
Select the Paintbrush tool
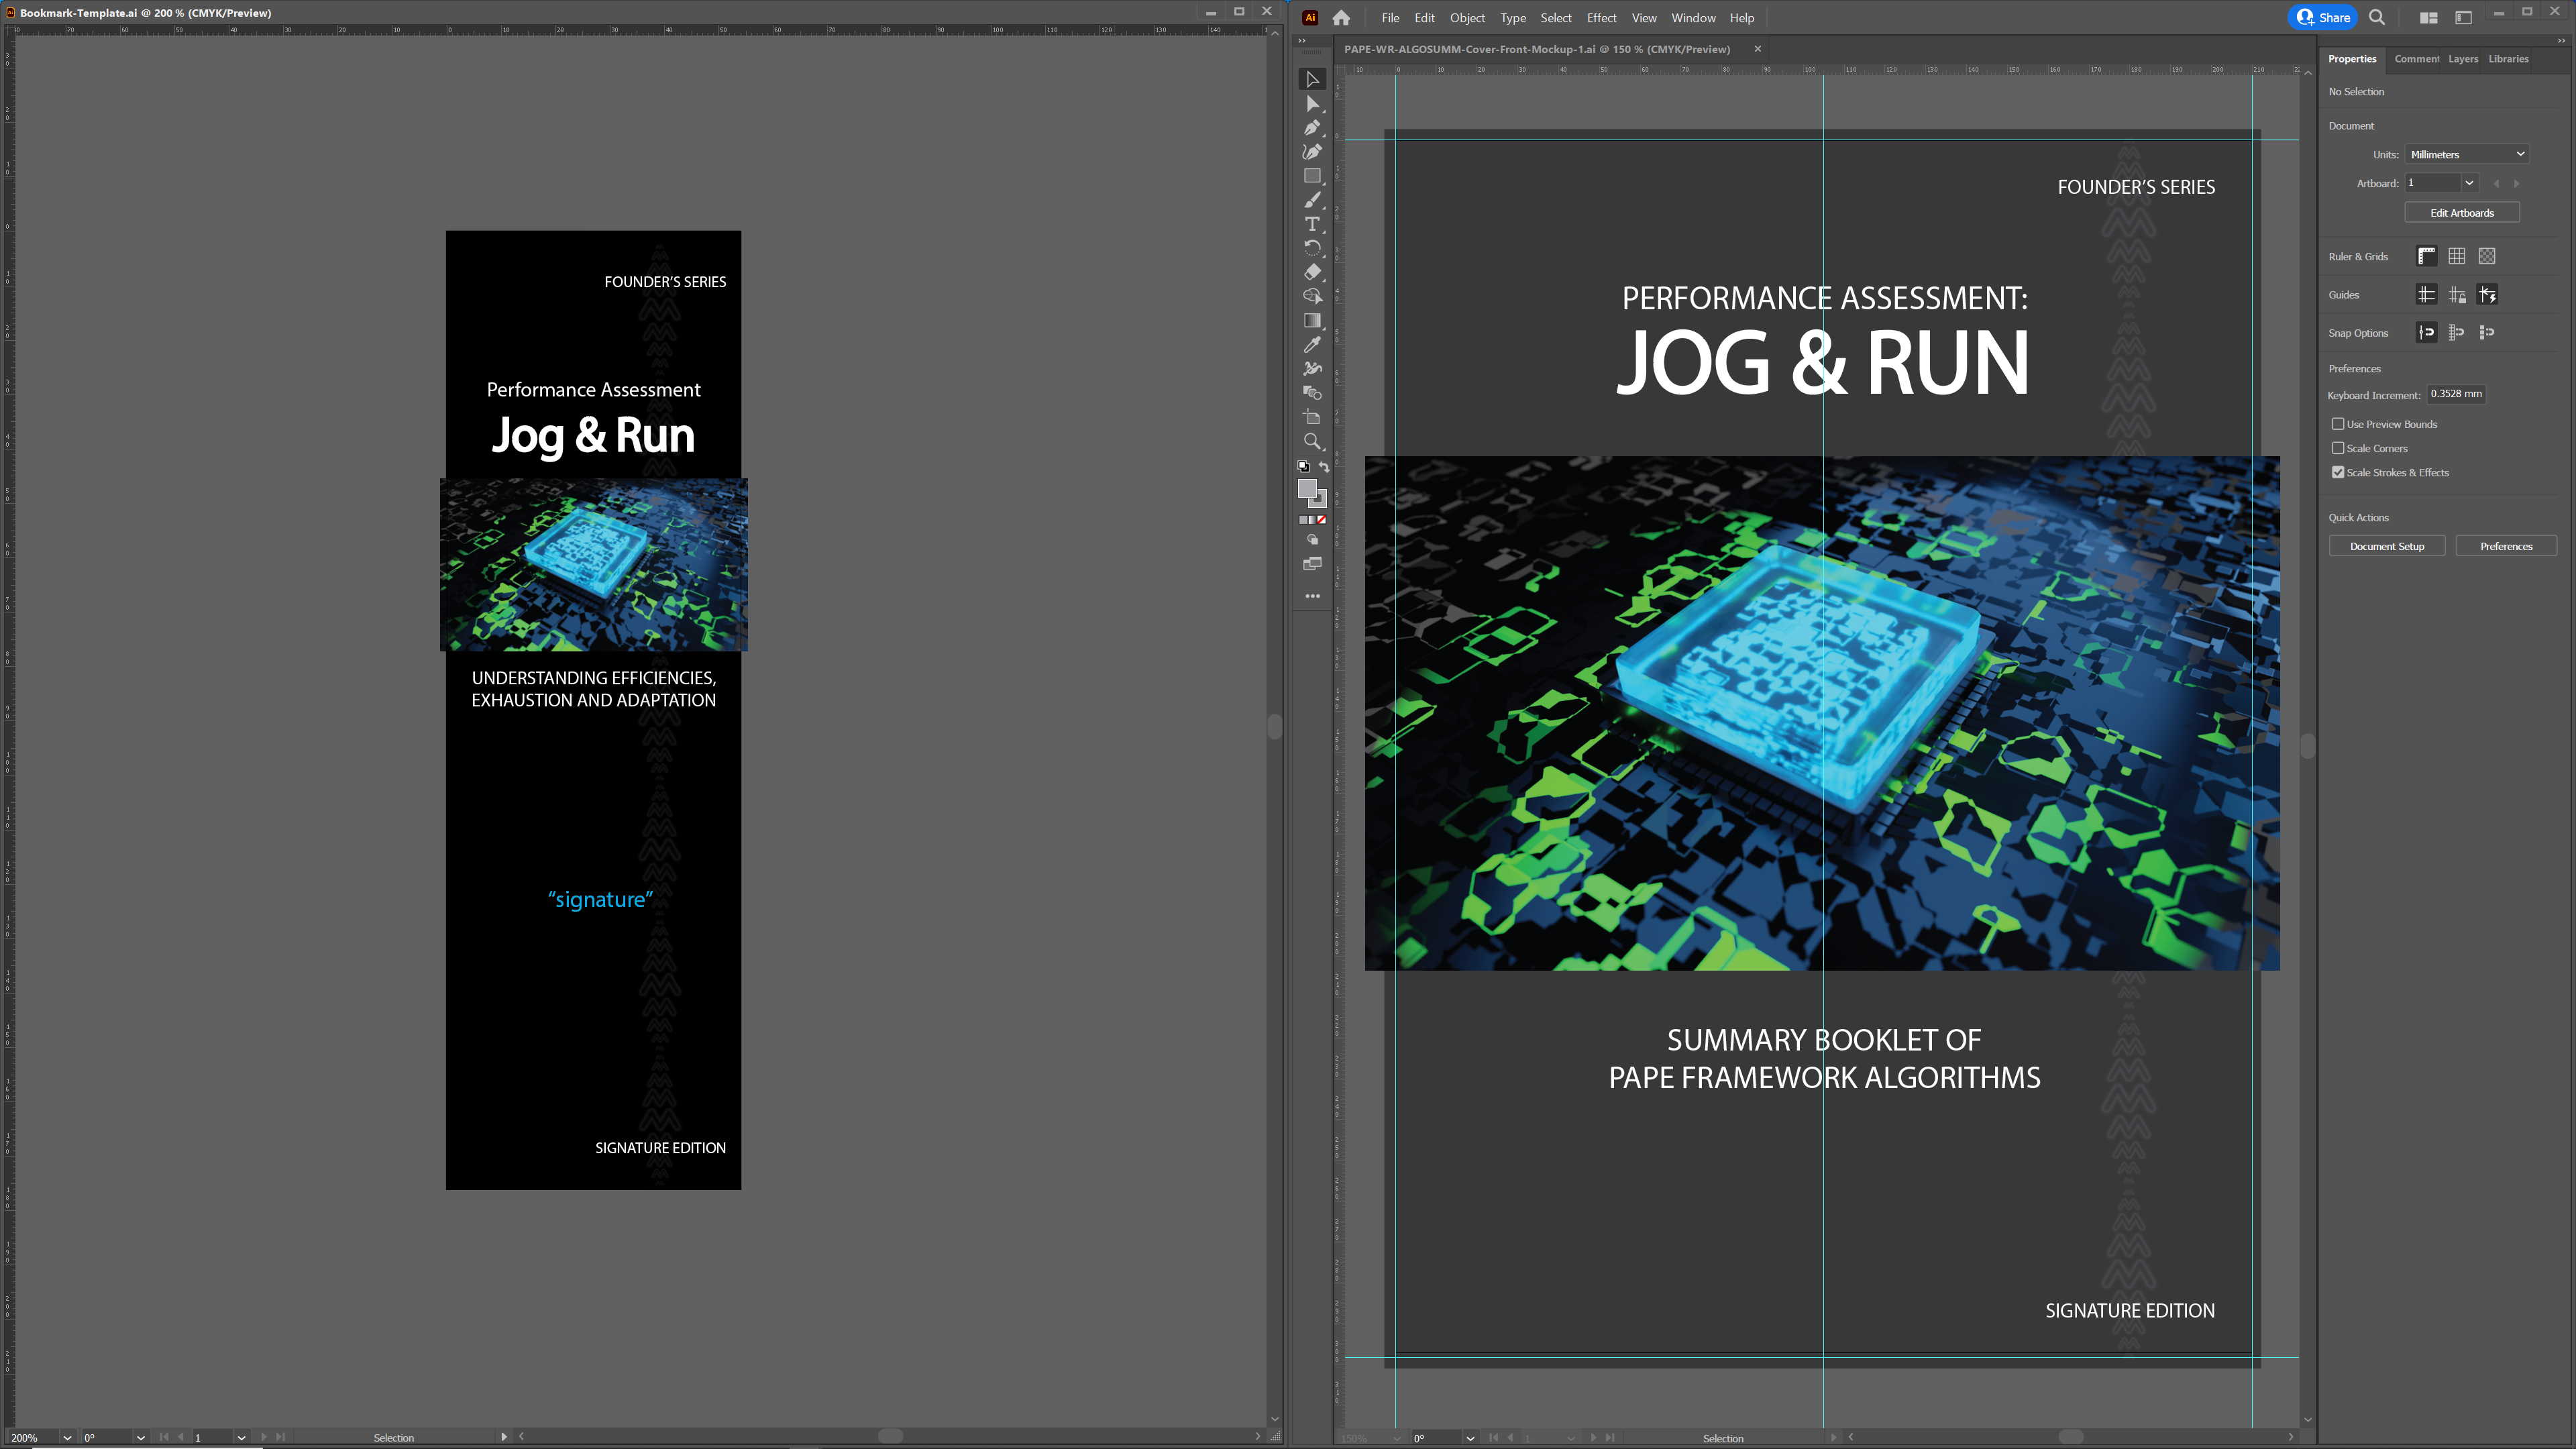[x=1312, y=200]
